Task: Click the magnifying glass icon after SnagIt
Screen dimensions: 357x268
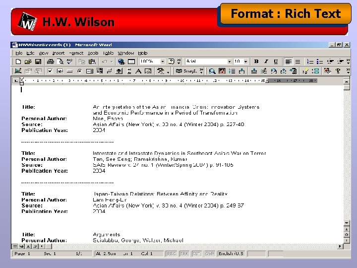Action: point(212,71)
